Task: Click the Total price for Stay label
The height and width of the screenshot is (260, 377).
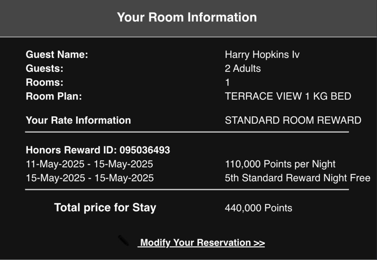Action: pos(105,208)
